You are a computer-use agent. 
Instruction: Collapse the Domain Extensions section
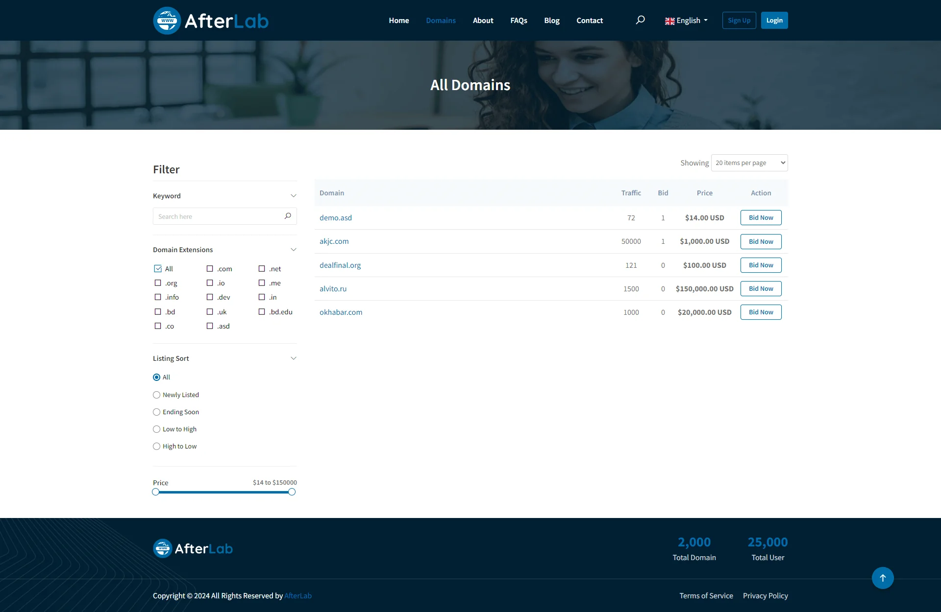pos(294,250)
